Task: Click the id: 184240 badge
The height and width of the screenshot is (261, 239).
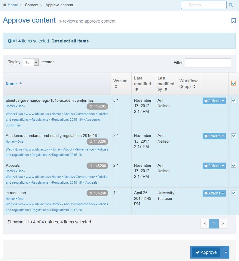Action: coord(97,193)
